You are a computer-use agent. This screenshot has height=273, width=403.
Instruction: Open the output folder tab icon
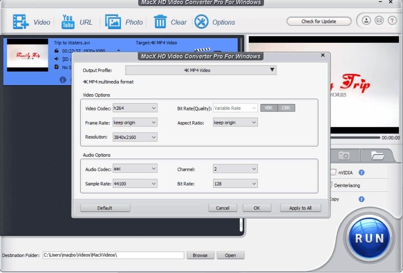pos(377,155)
